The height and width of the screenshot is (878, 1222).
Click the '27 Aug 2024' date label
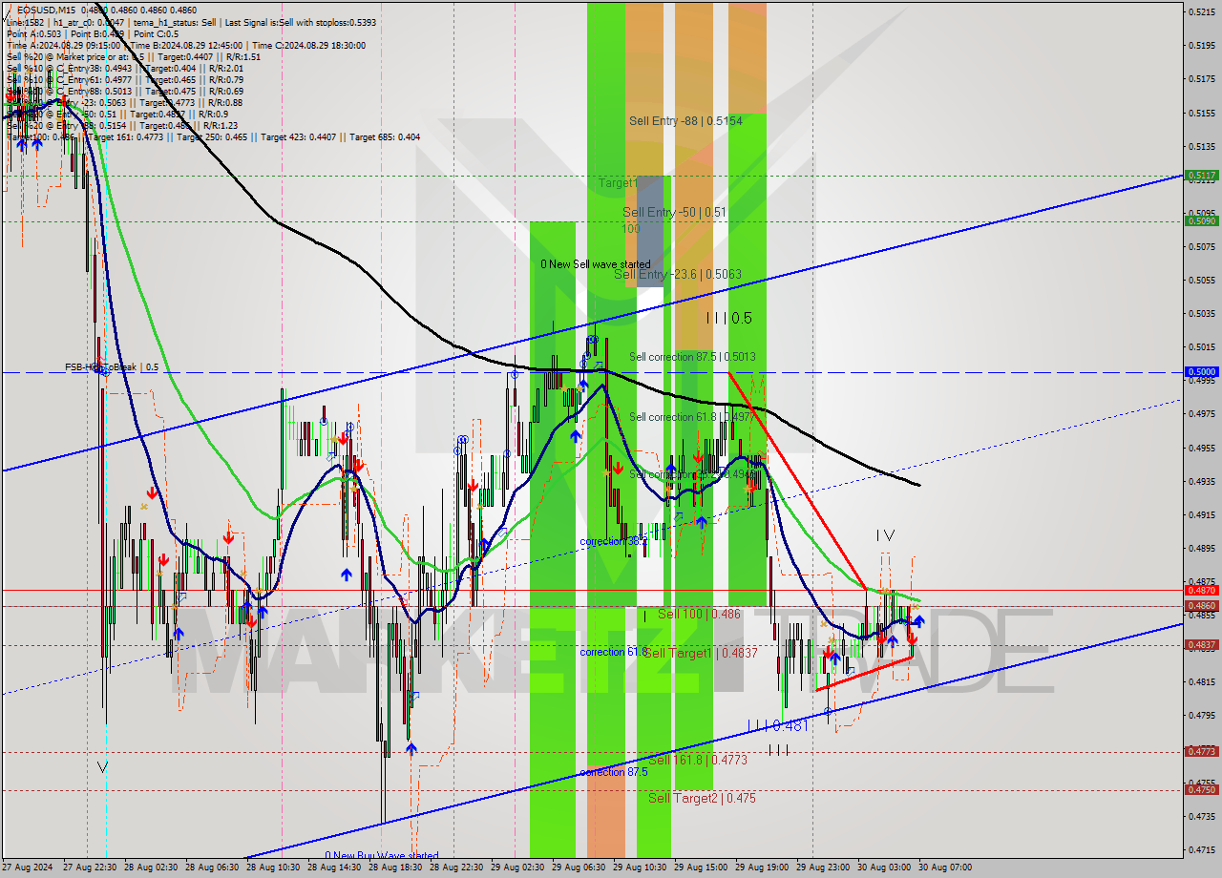29,868
